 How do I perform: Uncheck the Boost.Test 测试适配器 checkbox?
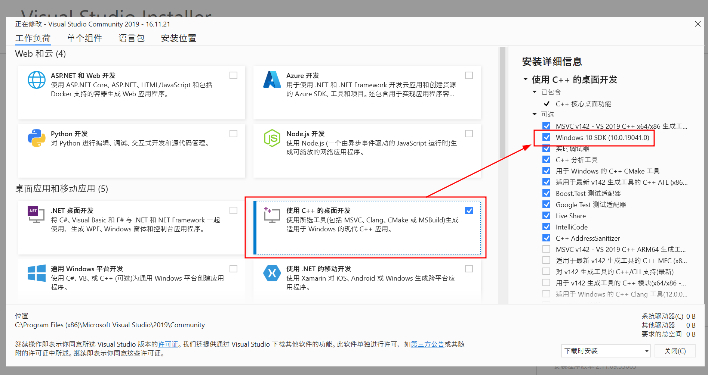pos(547,193)
